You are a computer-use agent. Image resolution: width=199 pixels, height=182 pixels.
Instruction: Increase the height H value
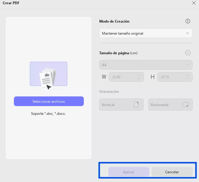(x=188, y=75)
